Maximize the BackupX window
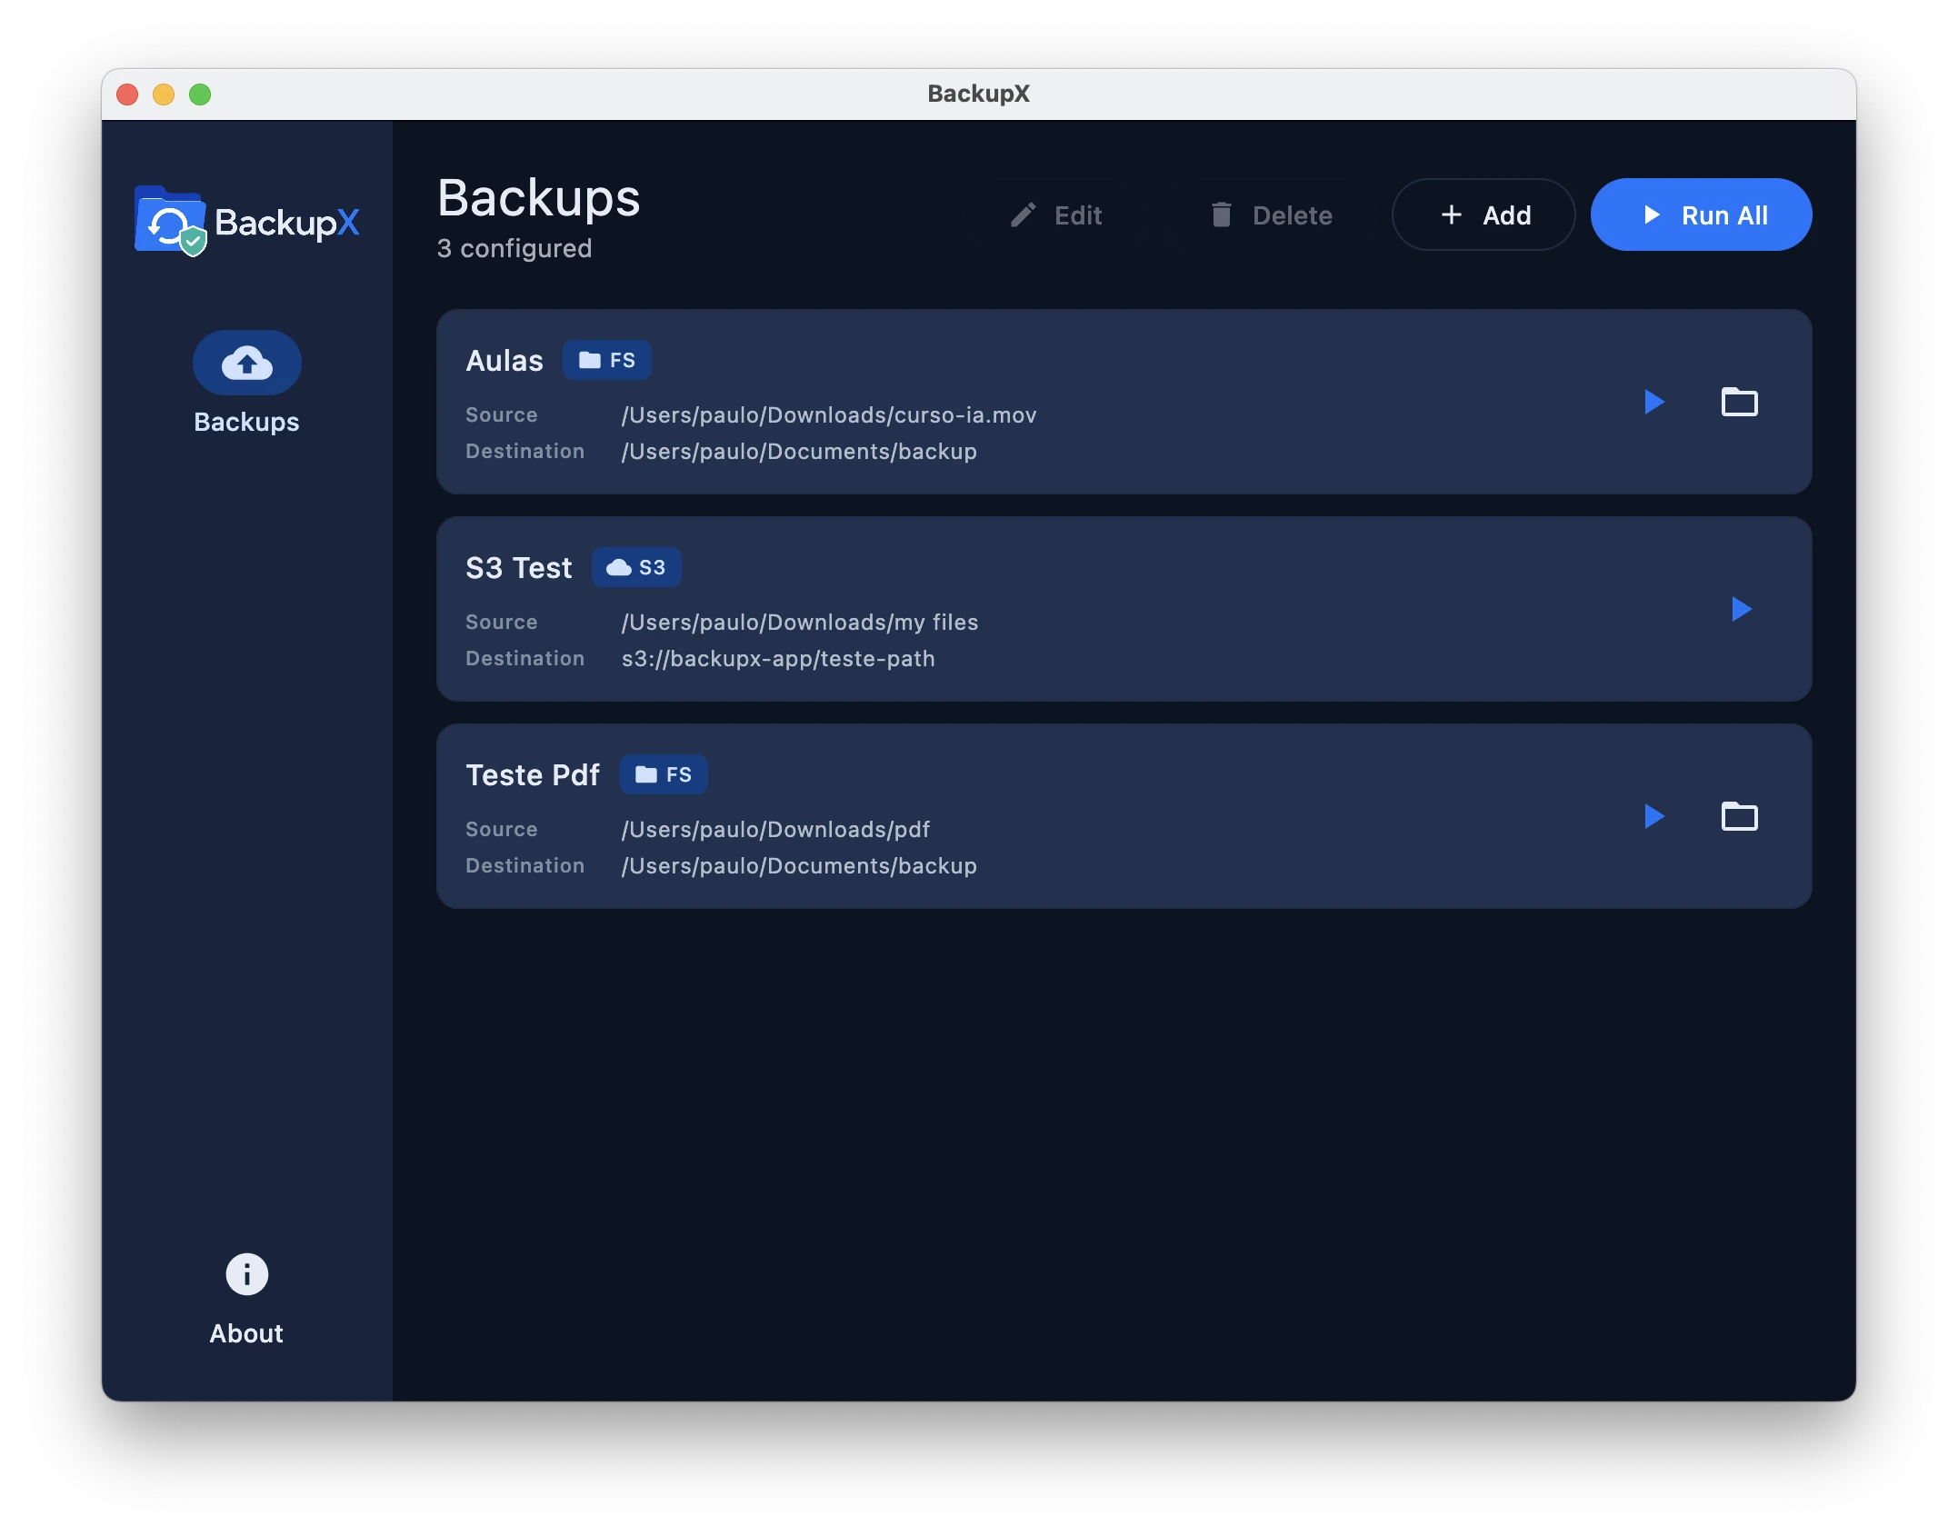Image resolution: width=1958 pixels, height=1536 pixels. tap(200, 95)
